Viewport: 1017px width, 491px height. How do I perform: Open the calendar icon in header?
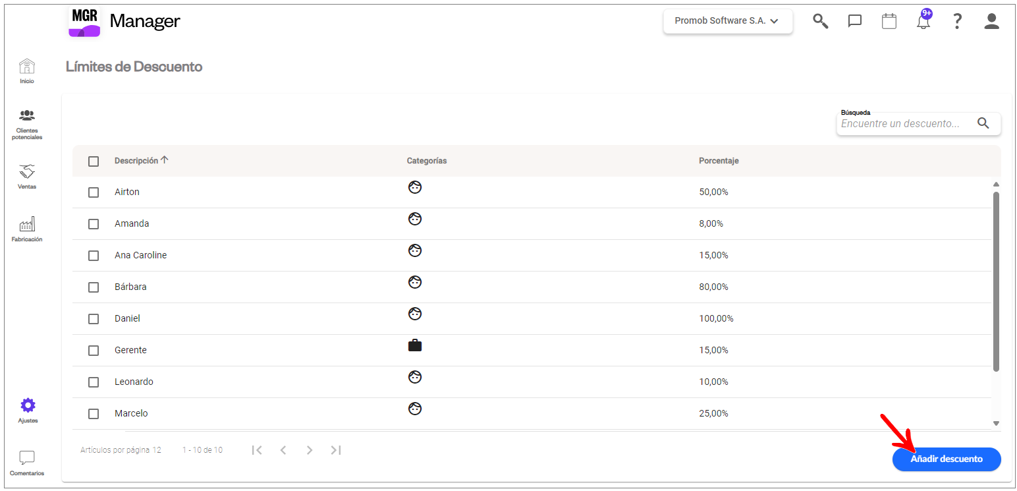[x=889, y=21]
